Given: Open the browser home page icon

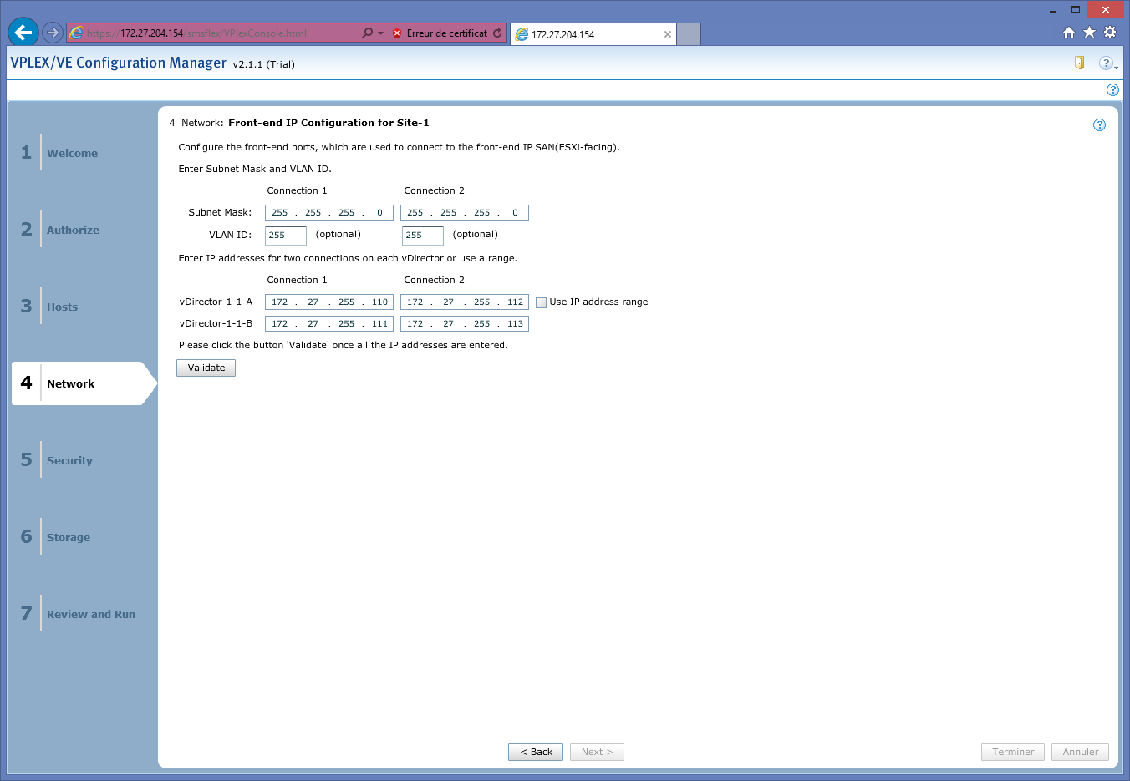Looking at the screenshot, I should tap(1068, 33).
